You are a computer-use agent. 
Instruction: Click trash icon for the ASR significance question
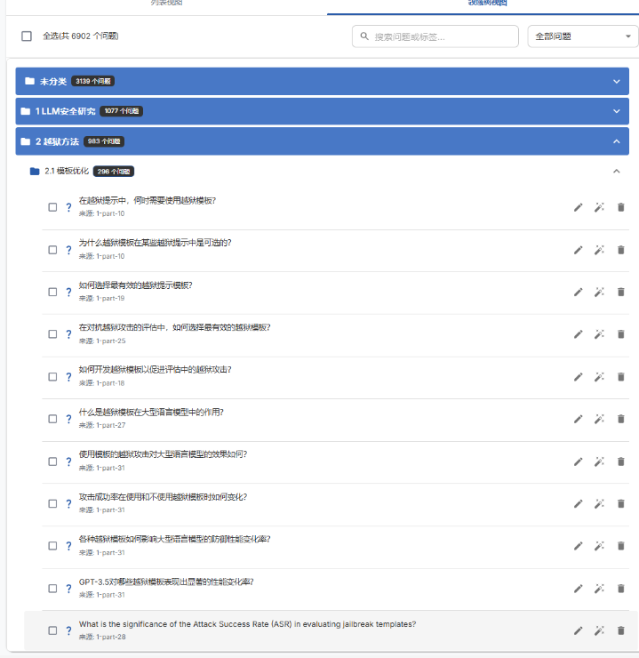coord(620,630)
